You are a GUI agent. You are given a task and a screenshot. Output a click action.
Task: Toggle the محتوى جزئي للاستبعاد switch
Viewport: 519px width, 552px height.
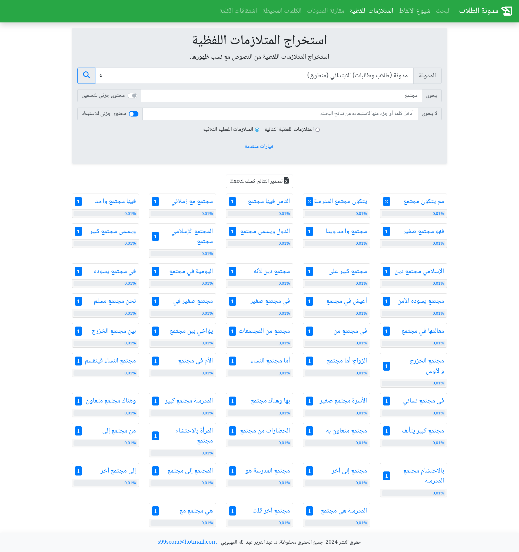[134, 114]
